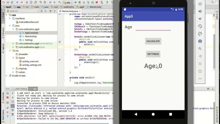This screenshot has width=220, height=124.
Task: Click the emulator Volume Down icon
Action: (200, 19)
